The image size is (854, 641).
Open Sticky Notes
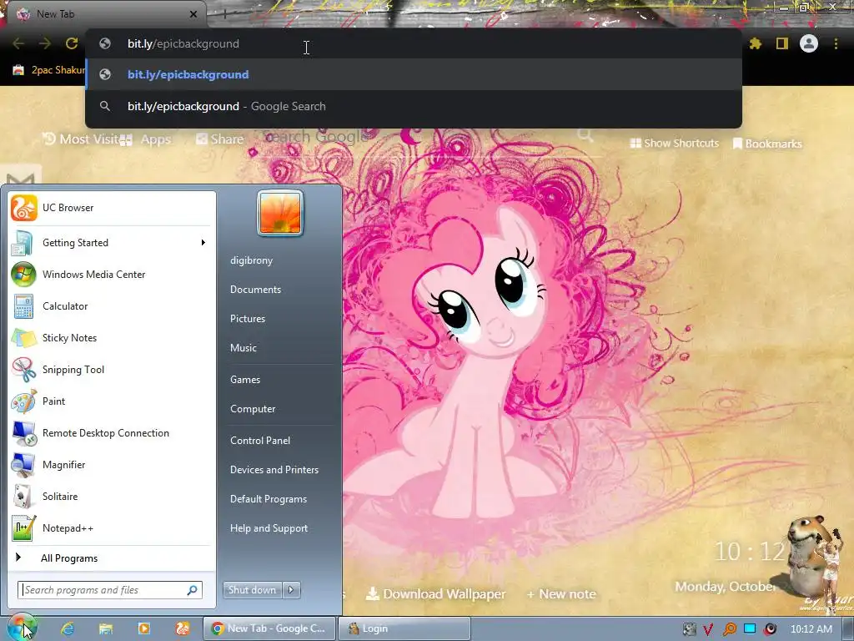tap(111, 337)
